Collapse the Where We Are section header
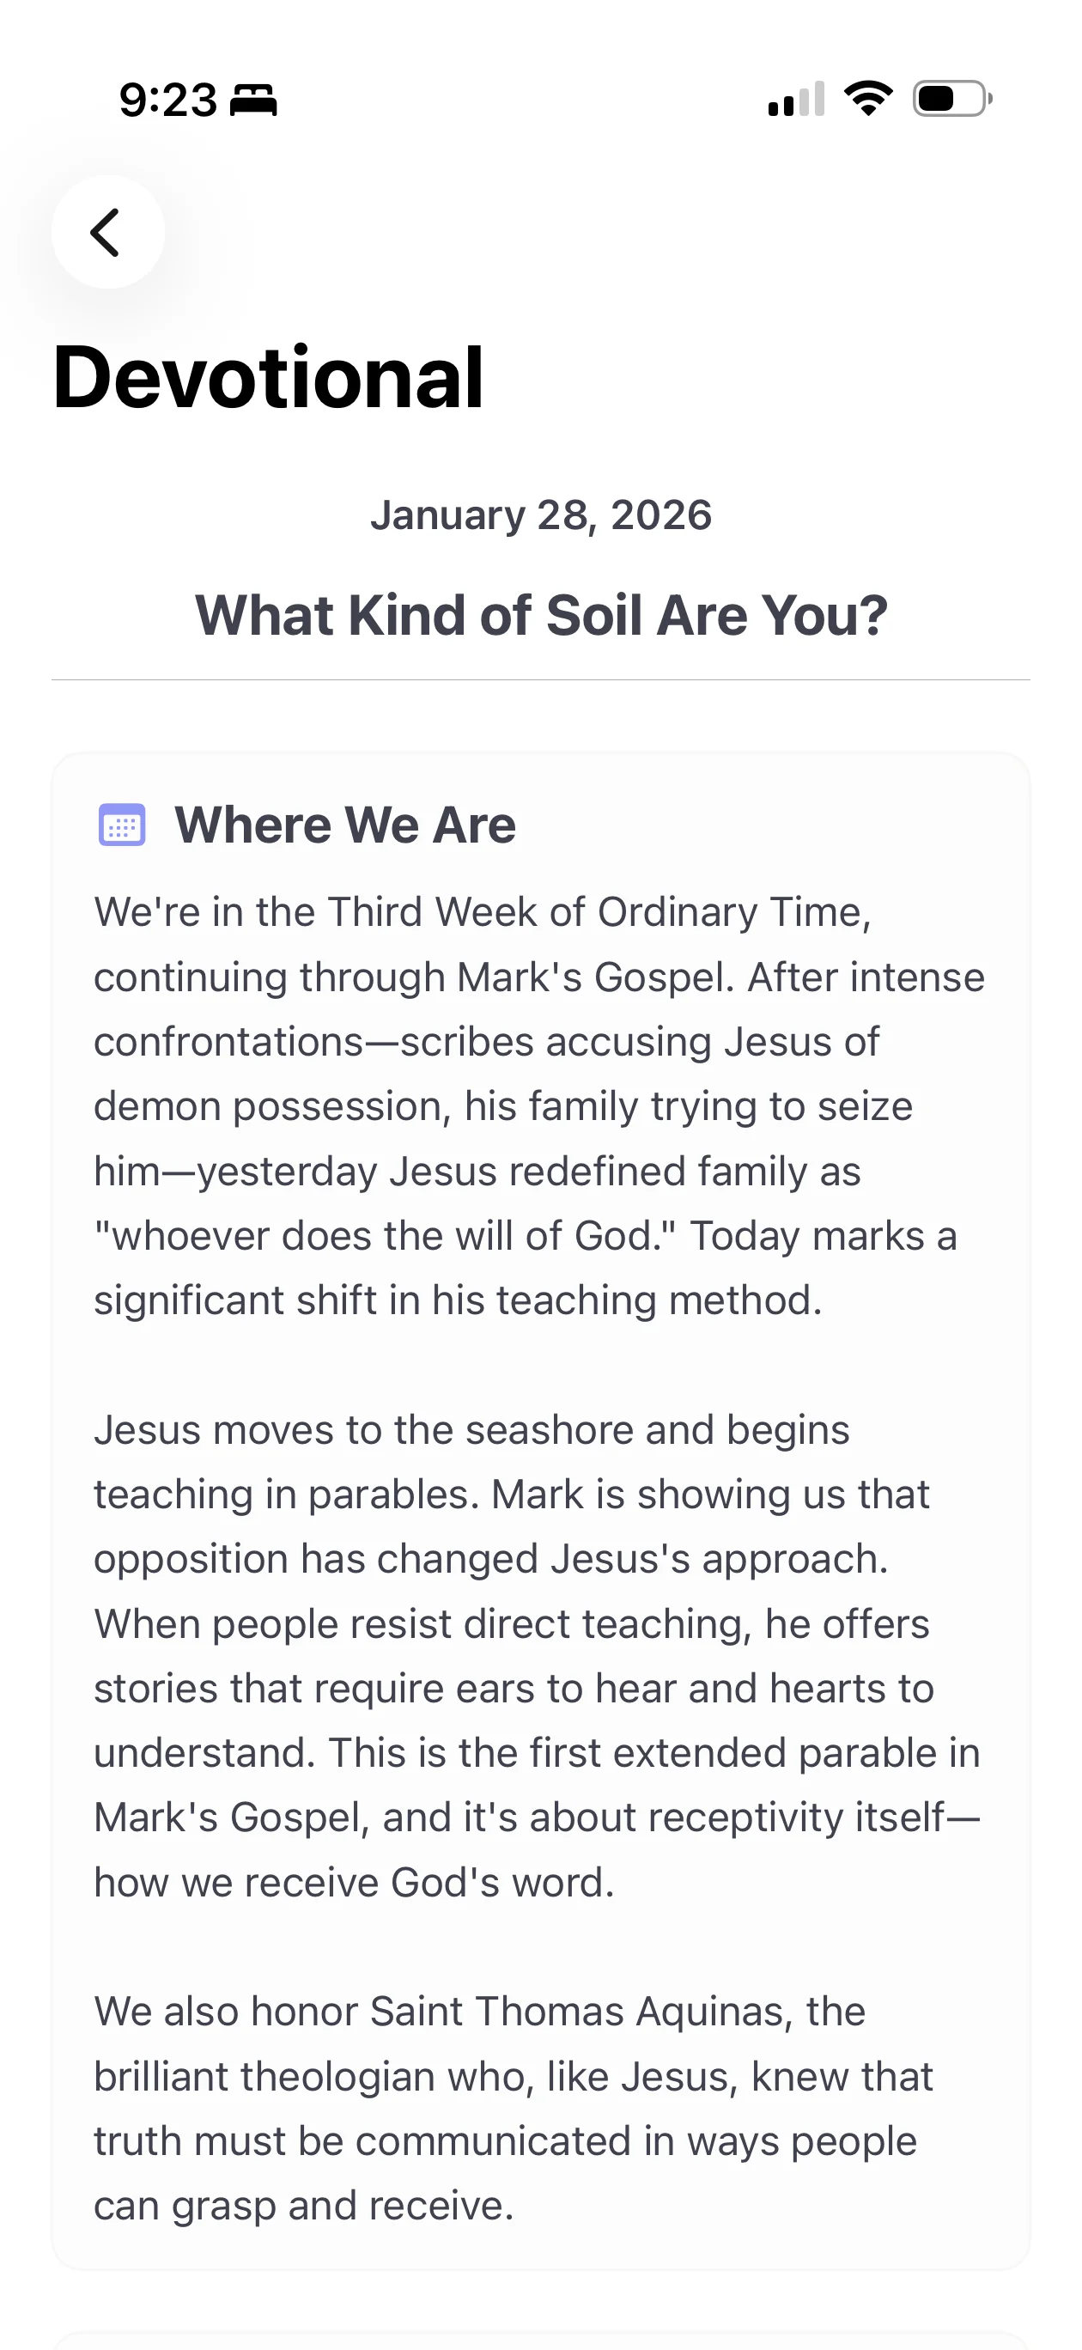The height and width of the screenshot is (2350, 1082). point(347,824)
